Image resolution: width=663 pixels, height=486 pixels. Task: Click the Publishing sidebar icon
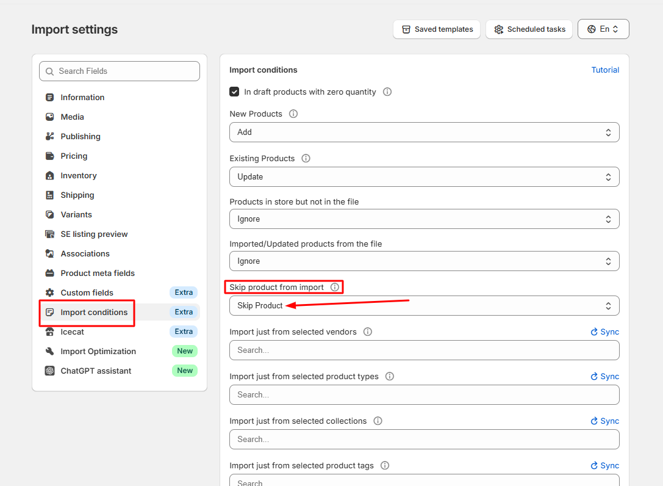tap(49, 136)
